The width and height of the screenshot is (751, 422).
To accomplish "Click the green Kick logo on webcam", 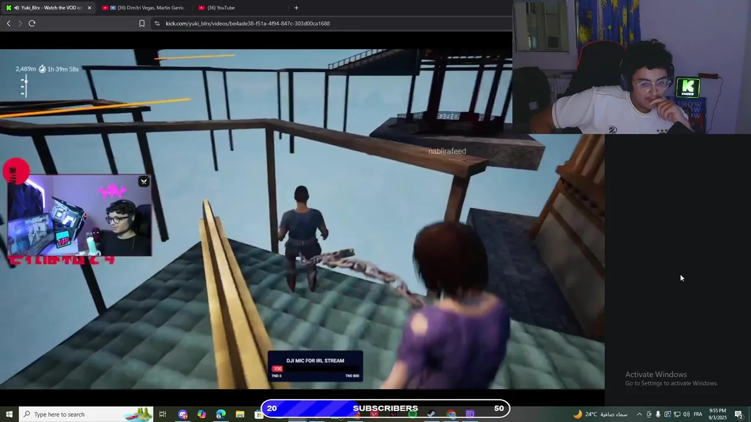I will tap(688, 88).
